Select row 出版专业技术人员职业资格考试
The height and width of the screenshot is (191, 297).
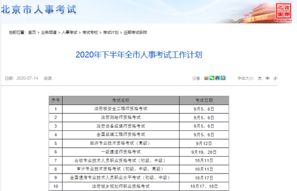click(139, 161)
